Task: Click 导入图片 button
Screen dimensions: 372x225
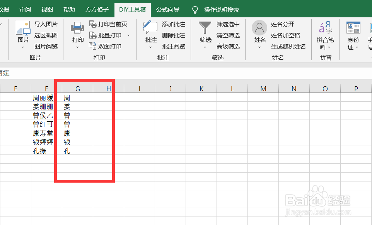Action: (46, 24)
